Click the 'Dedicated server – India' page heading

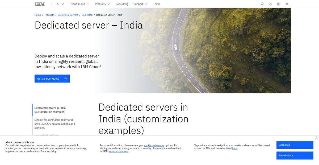tap(89, 25)
